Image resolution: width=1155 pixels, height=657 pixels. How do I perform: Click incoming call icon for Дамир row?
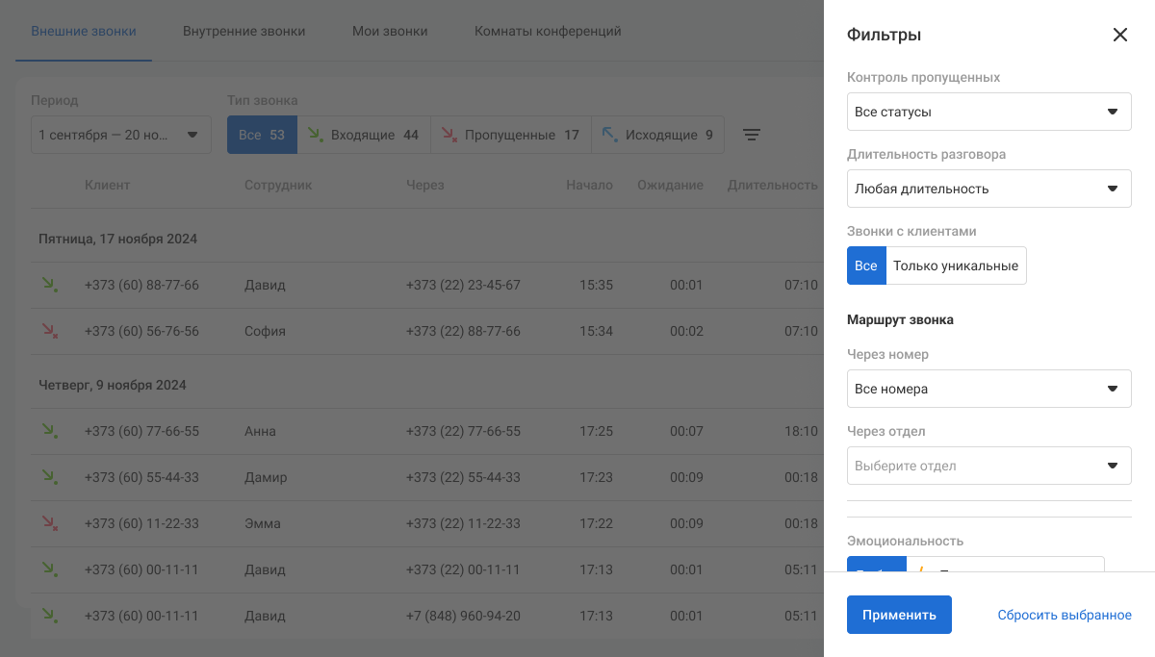point(48,477)
